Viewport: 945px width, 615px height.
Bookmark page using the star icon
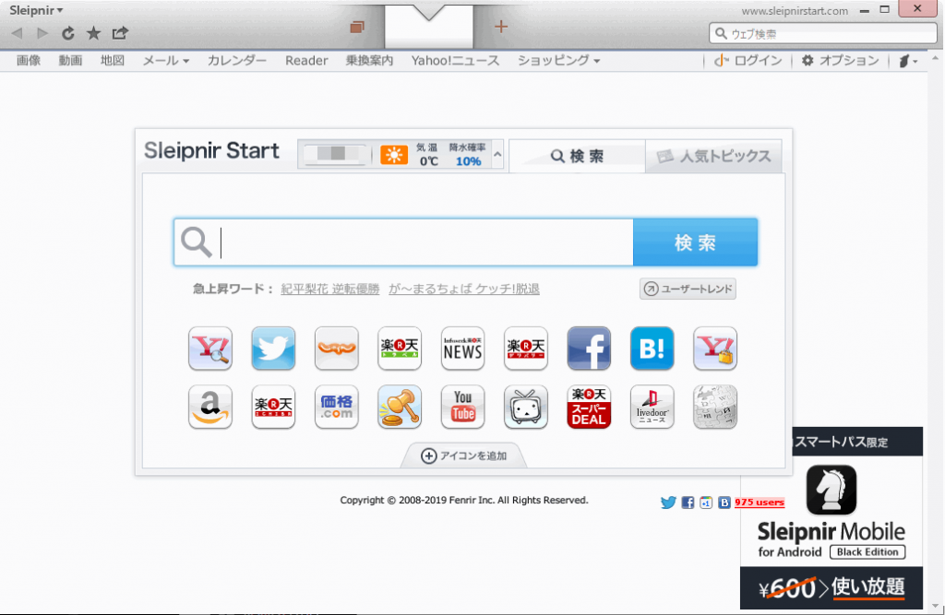(93, 33)
